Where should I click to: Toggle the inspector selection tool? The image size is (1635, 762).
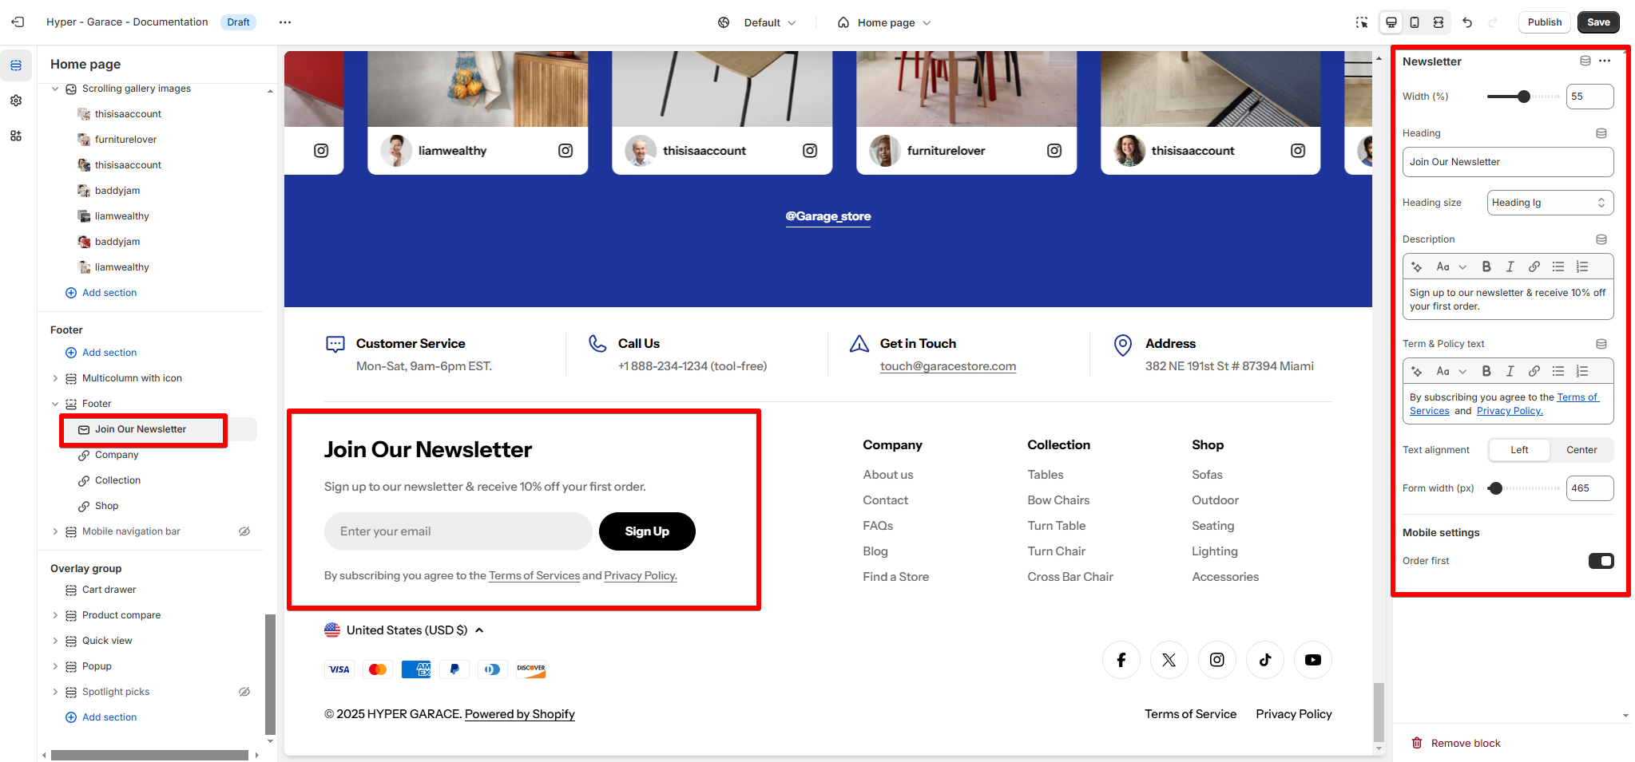pos(1362,22)
